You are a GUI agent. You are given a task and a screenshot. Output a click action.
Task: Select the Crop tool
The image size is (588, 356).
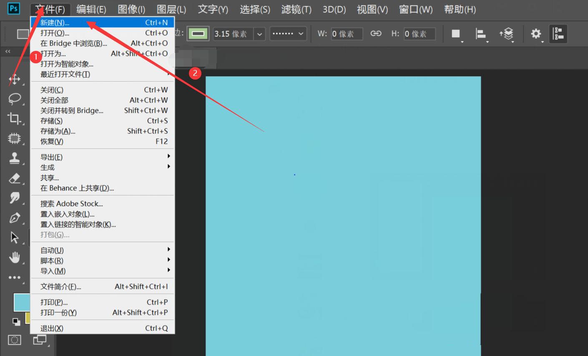(15, 119)
